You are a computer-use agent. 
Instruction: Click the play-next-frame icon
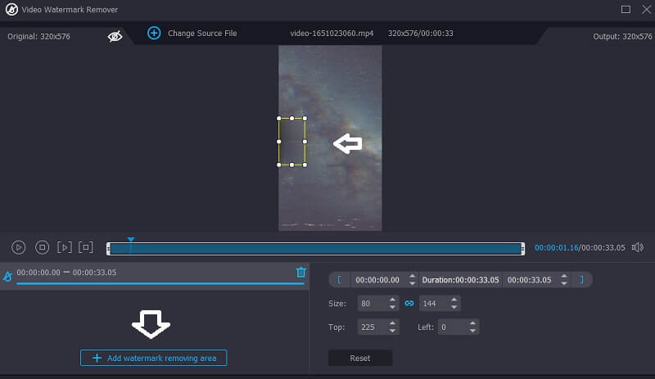click(65, 247)
